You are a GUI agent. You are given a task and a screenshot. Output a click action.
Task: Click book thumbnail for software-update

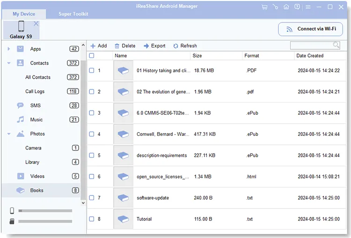[x=124, y=198]
